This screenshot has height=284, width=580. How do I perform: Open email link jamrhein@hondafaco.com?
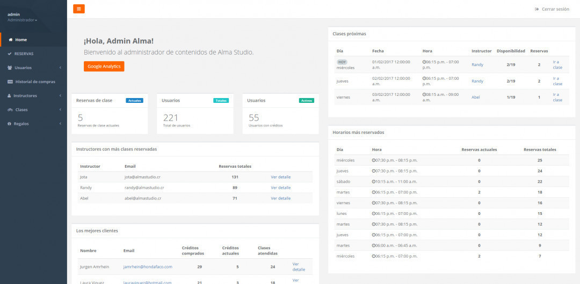point(148,266)
